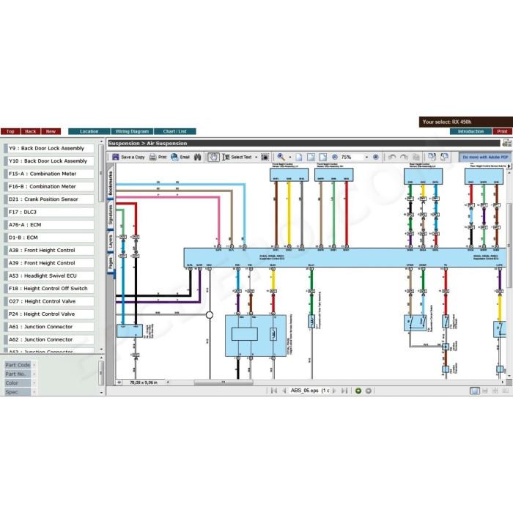The width and height of the screenshot is (513, 513).
Task: Go to the previous page
Action: pyautogui.click(x=284, y=391)
